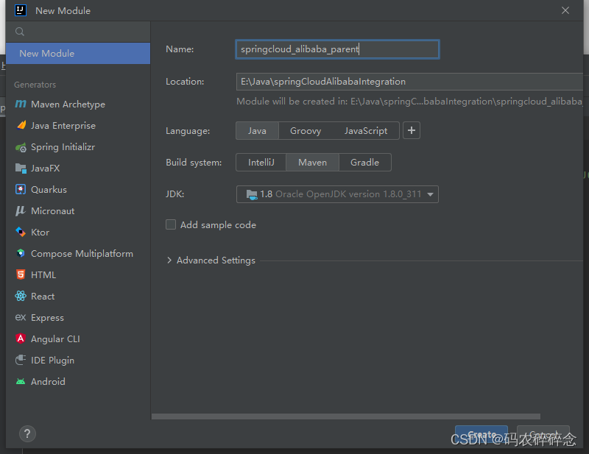Open the JDK version dropdown
The height and width of the screenshot is (454, 589).
pos(337,194)
